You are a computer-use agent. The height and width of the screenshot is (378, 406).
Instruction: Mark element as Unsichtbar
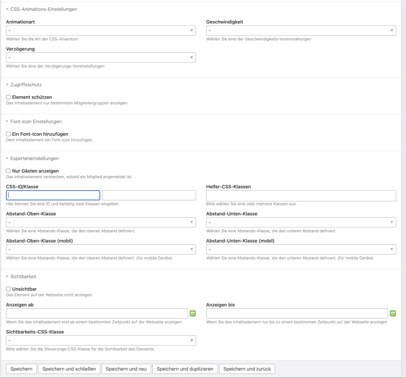pos(8,289)
